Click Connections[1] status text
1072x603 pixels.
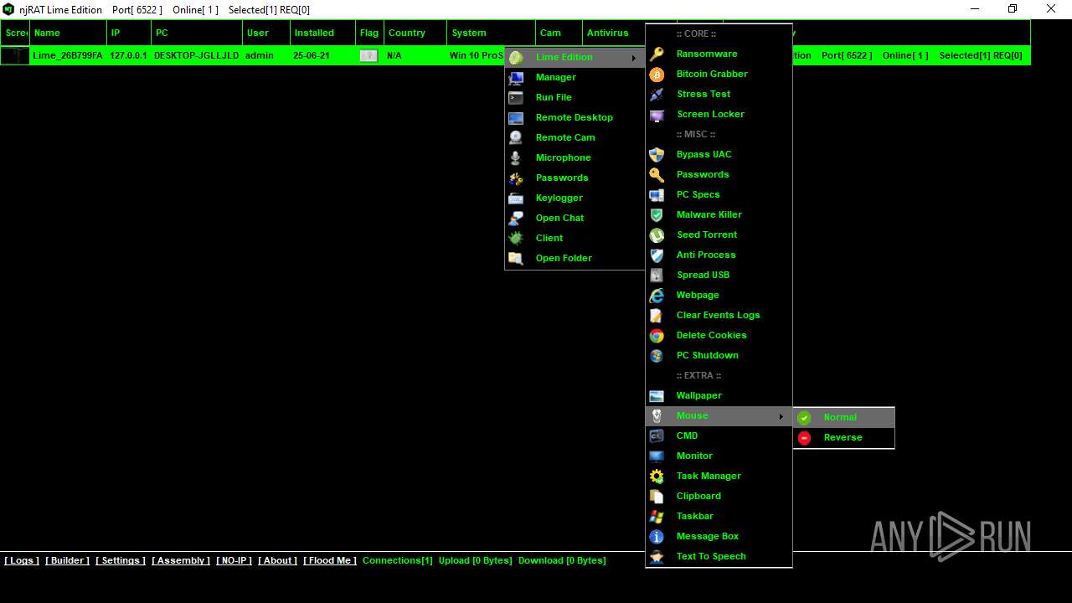(398, 560)
